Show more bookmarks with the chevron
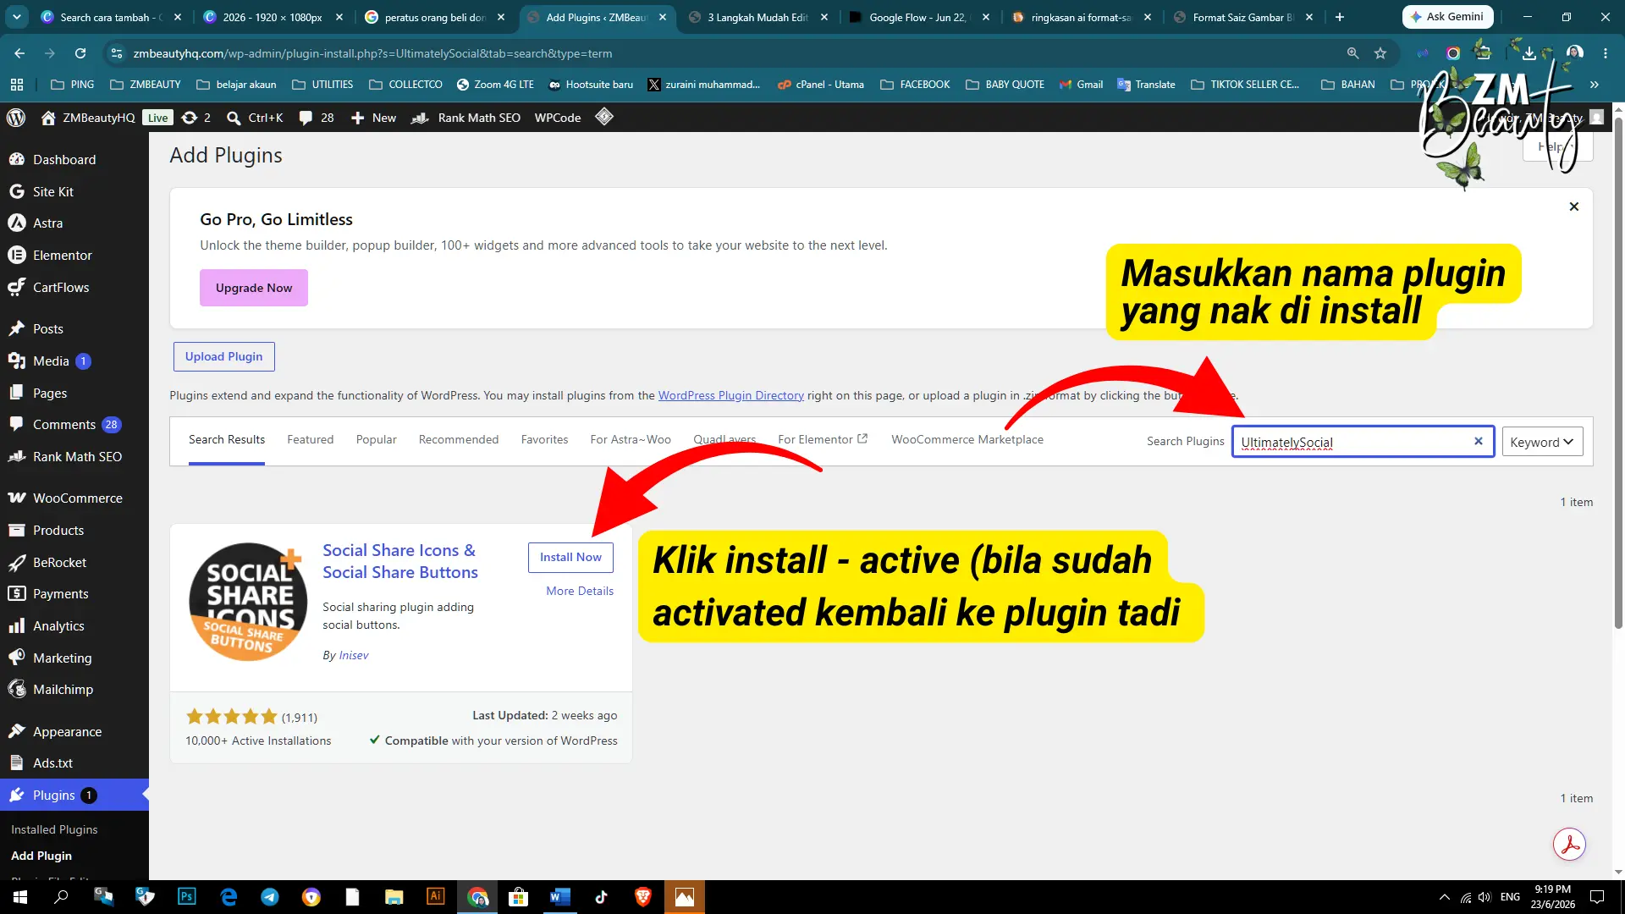 [x=1595, y=85]
